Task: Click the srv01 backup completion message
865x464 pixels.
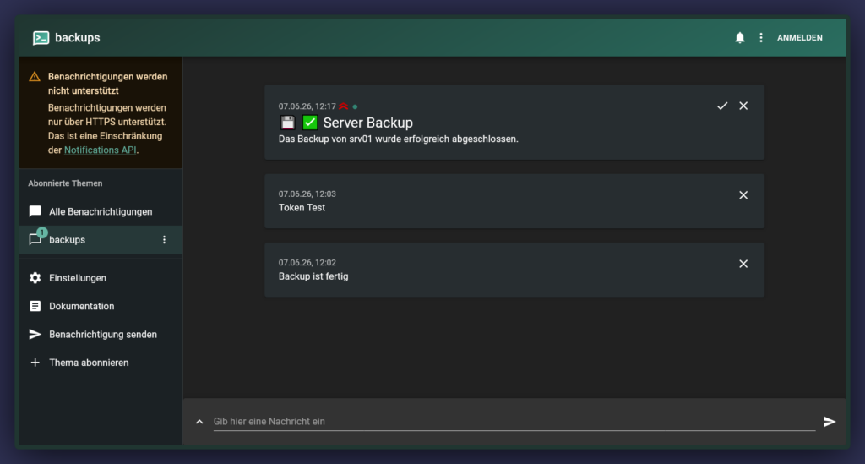Action: (399, 139)
